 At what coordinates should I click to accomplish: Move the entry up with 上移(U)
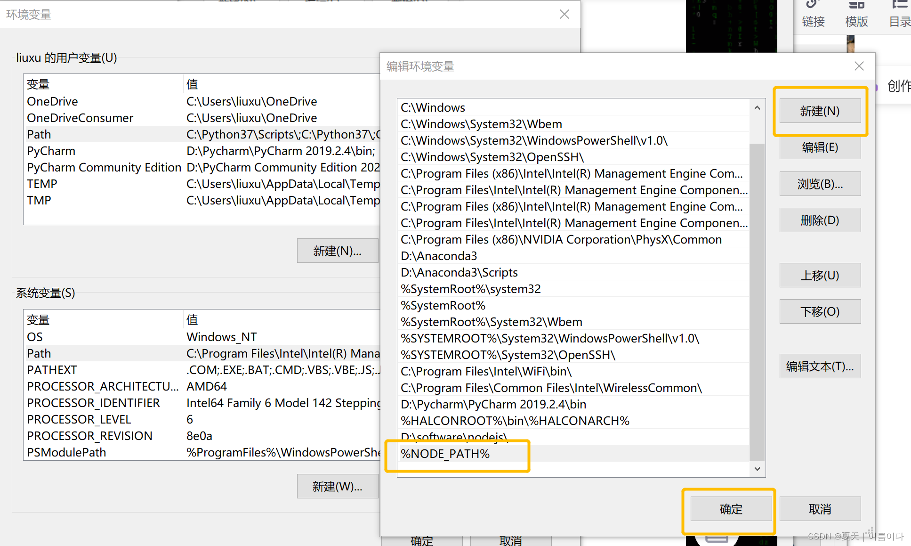point(820,275)
